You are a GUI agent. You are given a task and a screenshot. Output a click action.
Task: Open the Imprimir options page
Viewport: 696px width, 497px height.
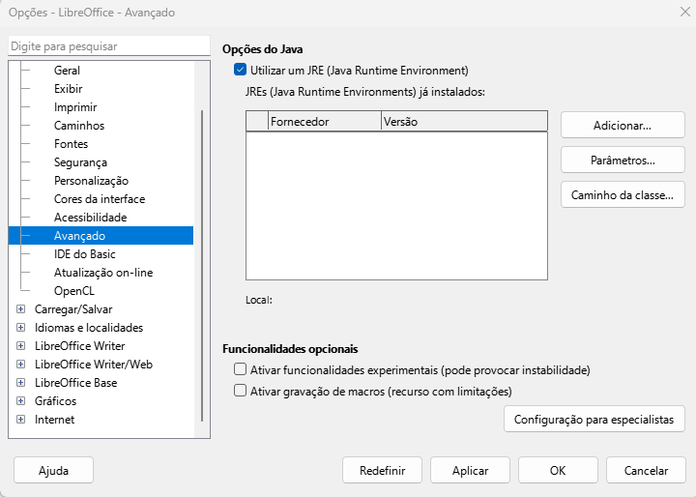click(x=75, y=107)
